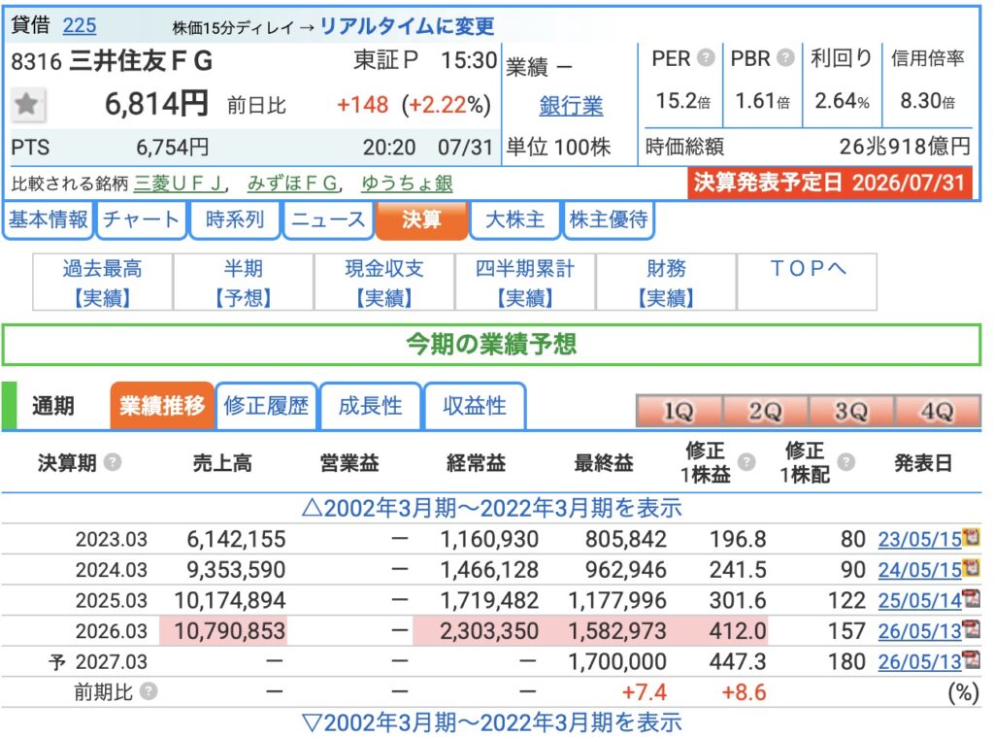This screenshot has height=737, width=994.
Task: Open the 修正履歴 tab
Action: tap(266, 405)
